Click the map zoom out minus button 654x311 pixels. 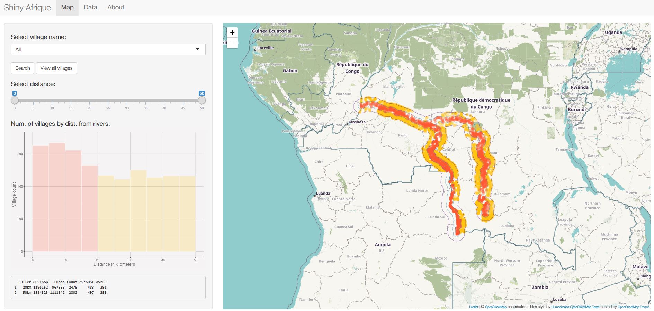pyautogui.click(x=232, y=43)
